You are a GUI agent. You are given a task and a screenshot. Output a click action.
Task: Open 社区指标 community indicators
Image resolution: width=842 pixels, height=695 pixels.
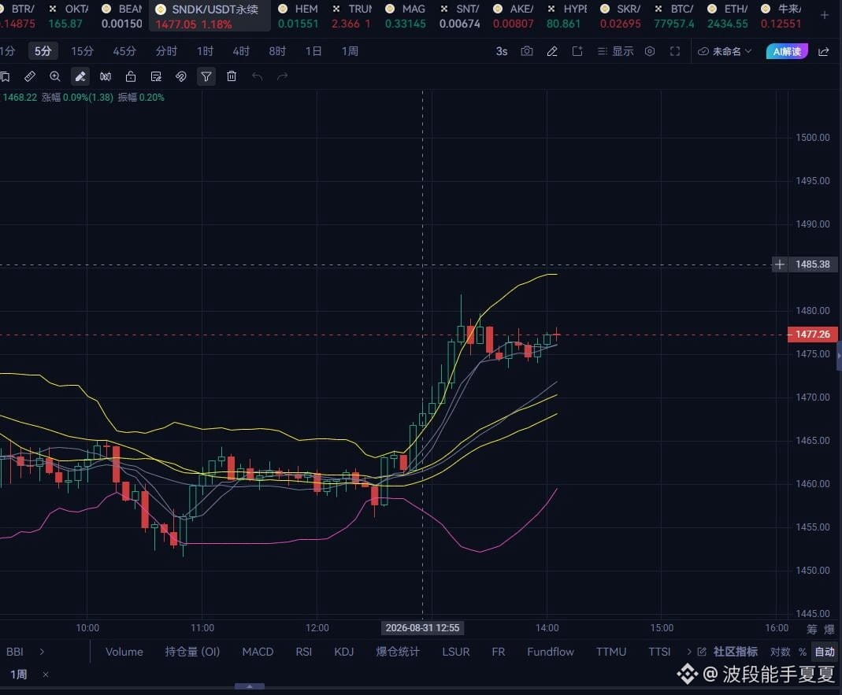(x=735, y=652)
